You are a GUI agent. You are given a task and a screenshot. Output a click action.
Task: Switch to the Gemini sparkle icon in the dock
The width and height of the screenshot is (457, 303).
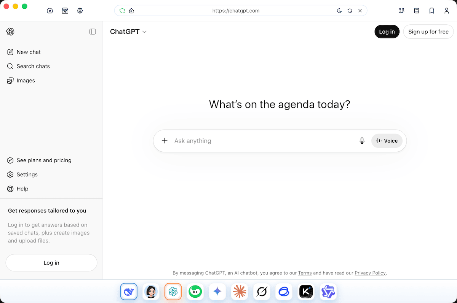[x=217, y=292]
